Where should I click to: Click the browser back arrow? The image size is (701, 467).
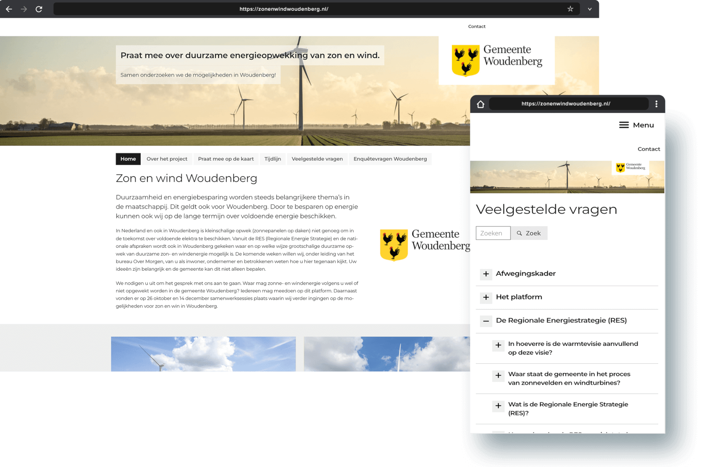point(9,9)
